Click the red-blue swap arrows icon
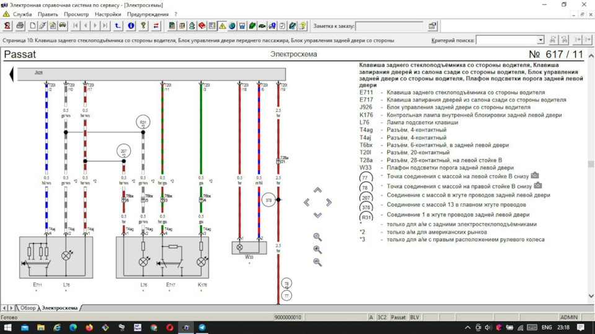The height and width of the screenshot is (334, 595). pyautogui.click(x=156, y=26)
